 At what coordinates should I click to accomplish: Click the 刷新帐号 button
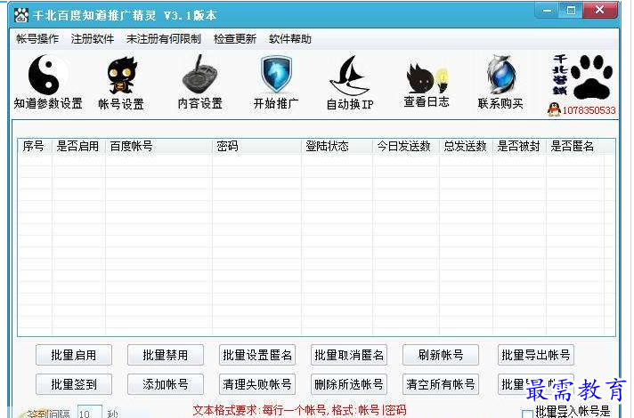point(441,355)
